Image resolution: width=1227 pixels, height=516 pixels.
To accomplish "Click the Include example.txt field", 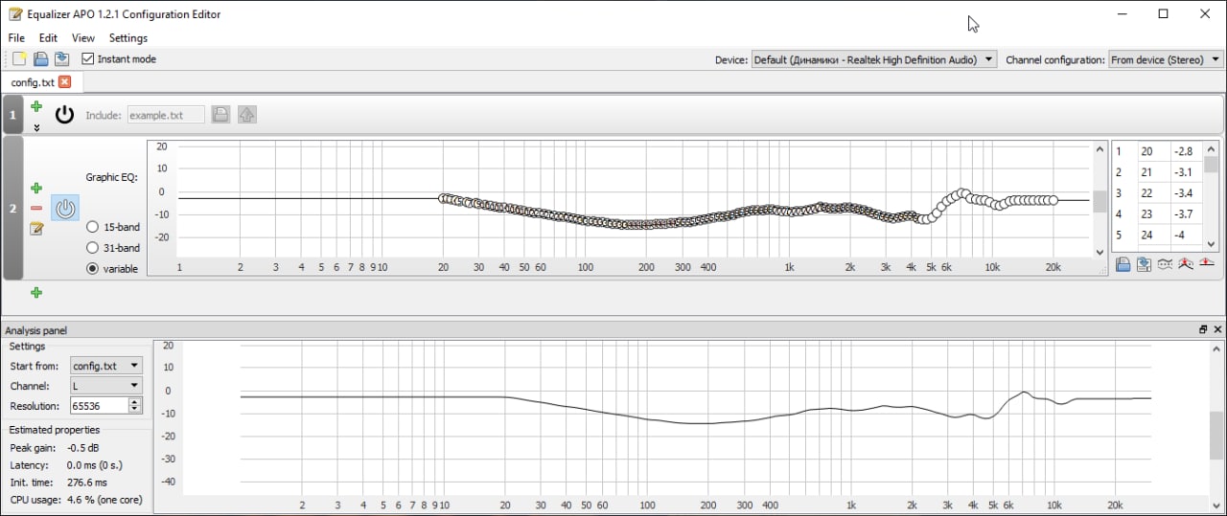I will point(166,115).
